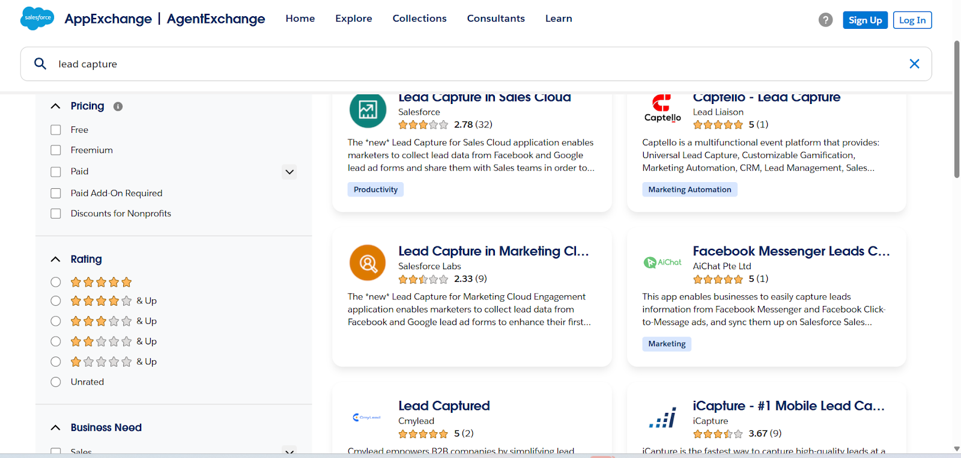Clear the search with the X icon
Screen dimensions: 961x458
[914, 64]
